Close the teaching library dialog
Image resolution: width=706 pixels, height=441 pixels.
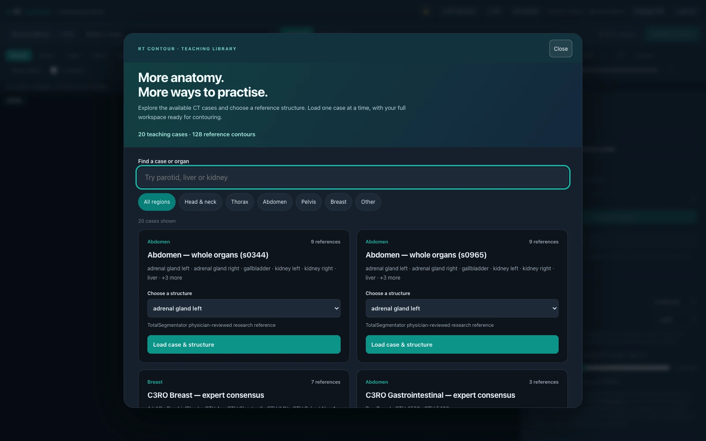pos(560,49)
